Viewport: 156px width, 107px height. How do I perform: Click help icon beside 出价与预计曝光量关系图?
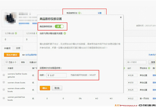65,33
